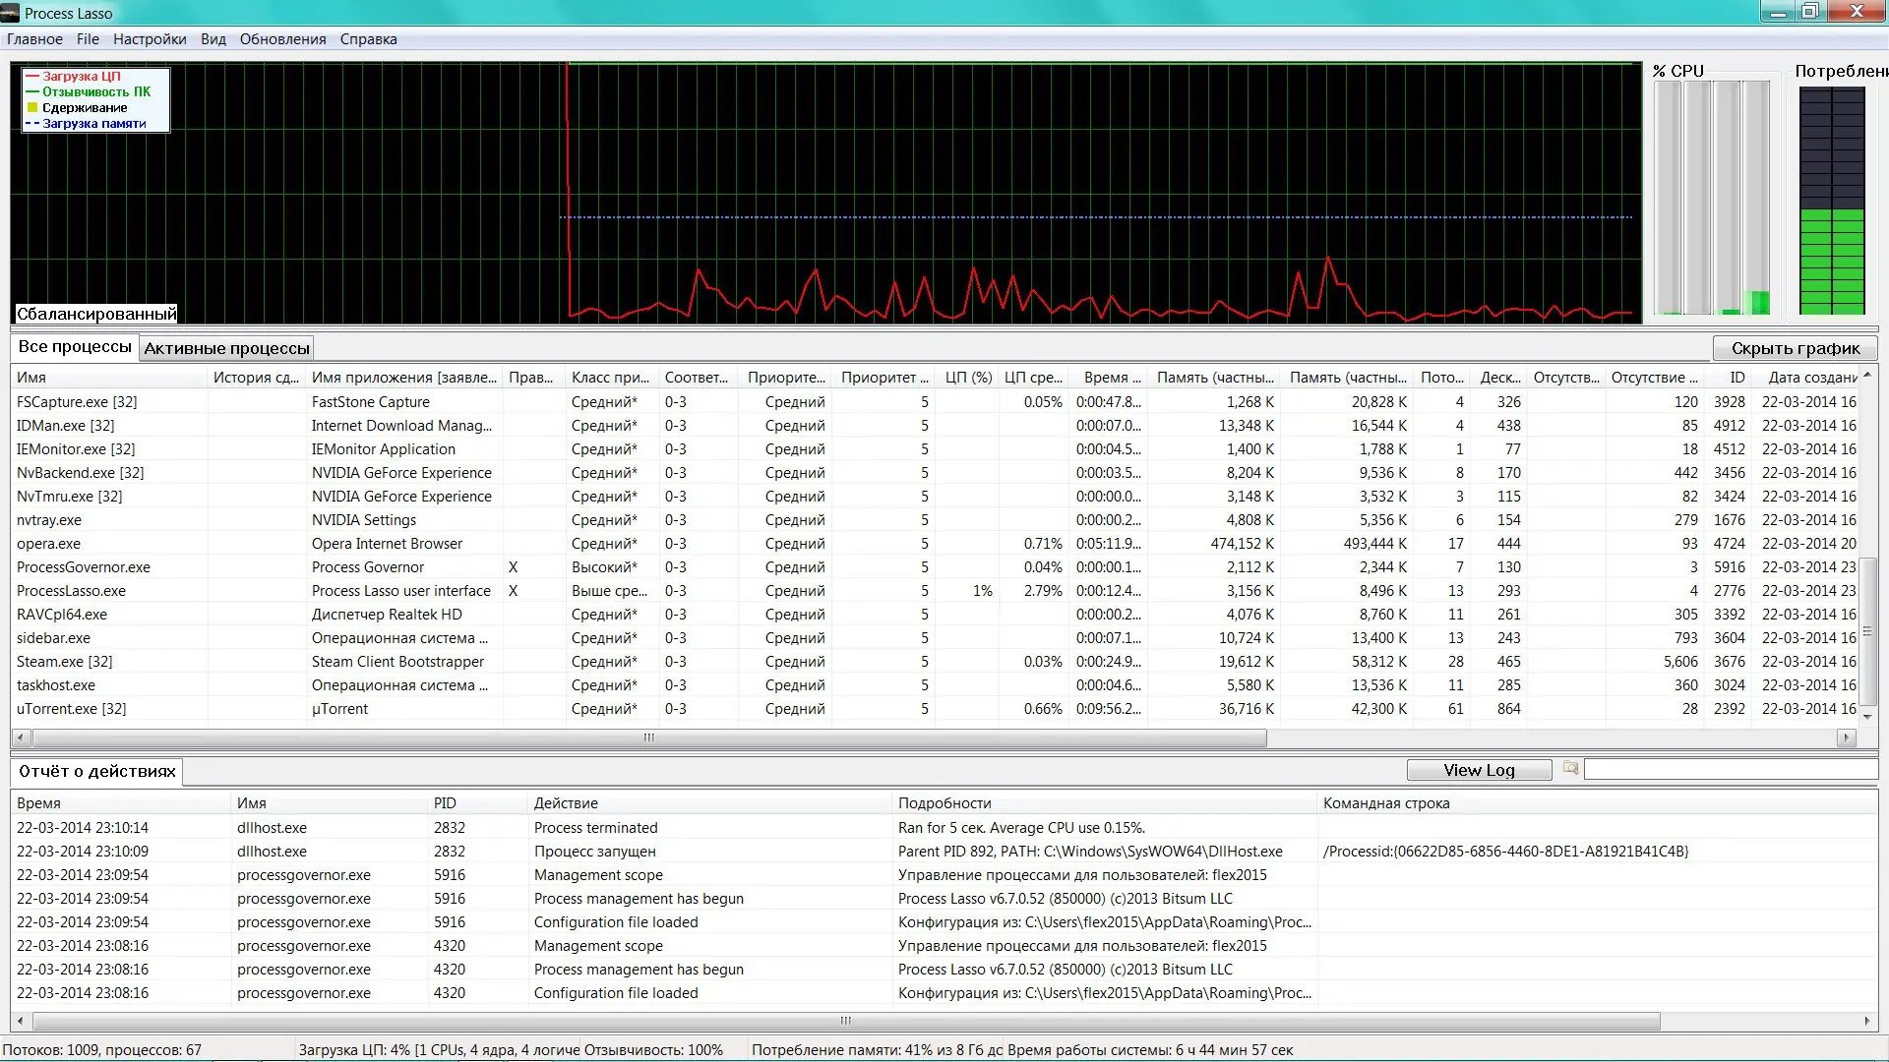Click the Process Lasso title bar icon
Image resolution: width=1889 pixels, height=1062 pixels.
click(10, 13)
